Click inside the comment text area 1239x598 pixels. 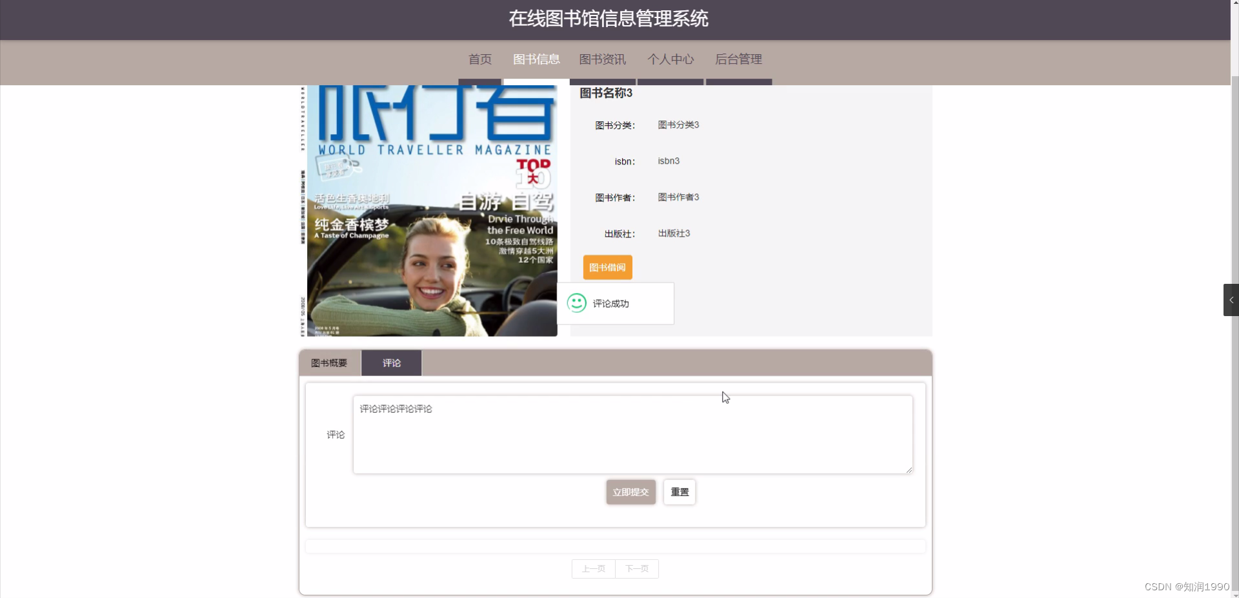(x=632, y=434)
